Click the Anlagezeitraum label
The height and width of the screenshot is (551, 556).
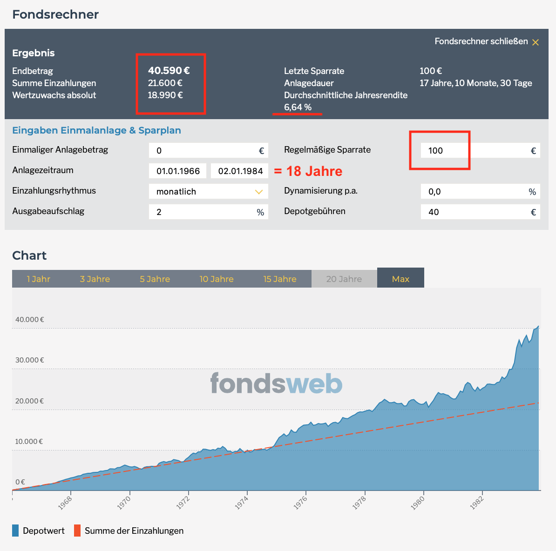42,170
